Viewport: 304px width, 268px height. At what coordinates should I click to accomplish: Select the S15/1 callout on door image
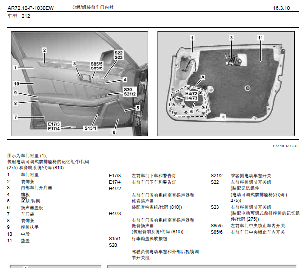pos(90,128)
